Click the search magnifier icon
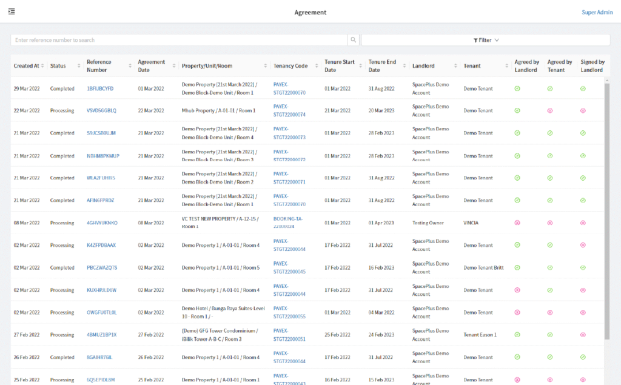The width and height of the screenshot is (621, 385). [353, 40]
